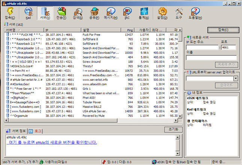Sort by the IP column header
242x165 pixels.
tap(62, 30)
